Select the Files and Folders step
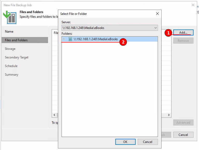This screenshot has width=199, height=150. (x=25, y=40)
